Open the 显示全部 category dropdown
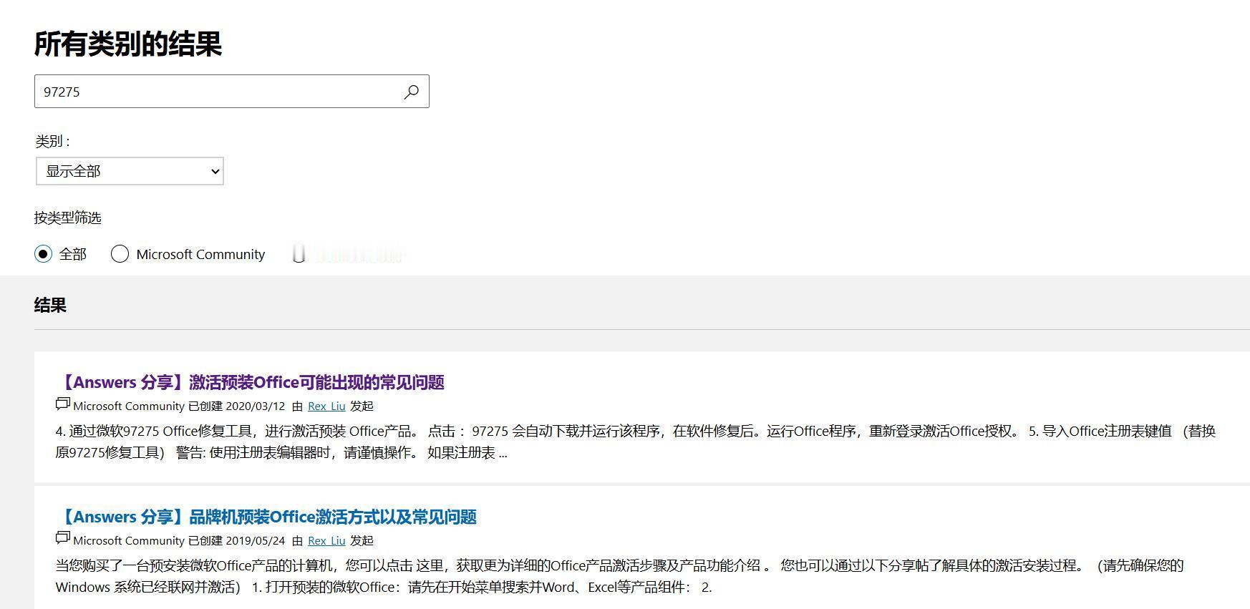This screenshot has height=609, width=1250. 130,171
